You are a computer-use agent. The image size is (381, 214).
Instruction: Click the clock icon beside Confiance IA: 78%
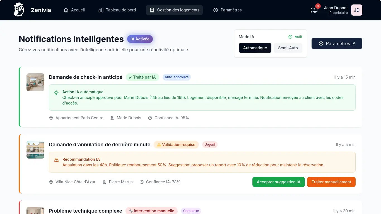(142, 182)
